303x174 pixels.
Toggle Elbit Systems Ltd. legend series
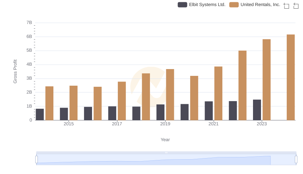pos(201,5)
